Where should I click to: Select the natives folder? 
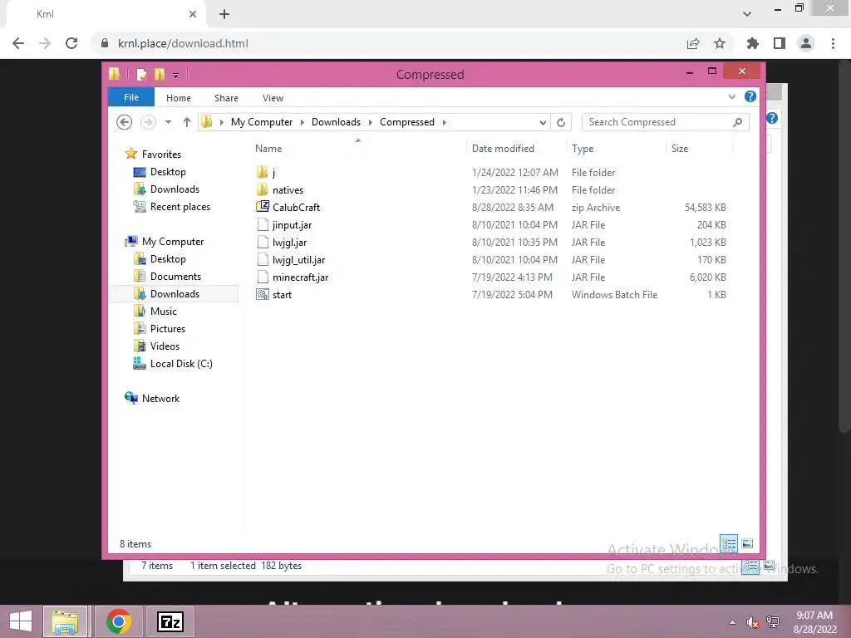click(288, 190)
